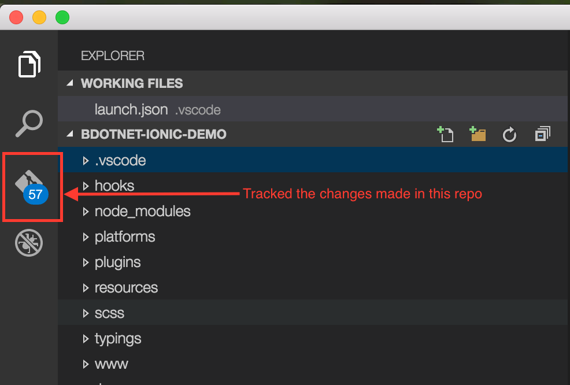
Task: Select the typings folder entry
Action: tap(118, 338)
